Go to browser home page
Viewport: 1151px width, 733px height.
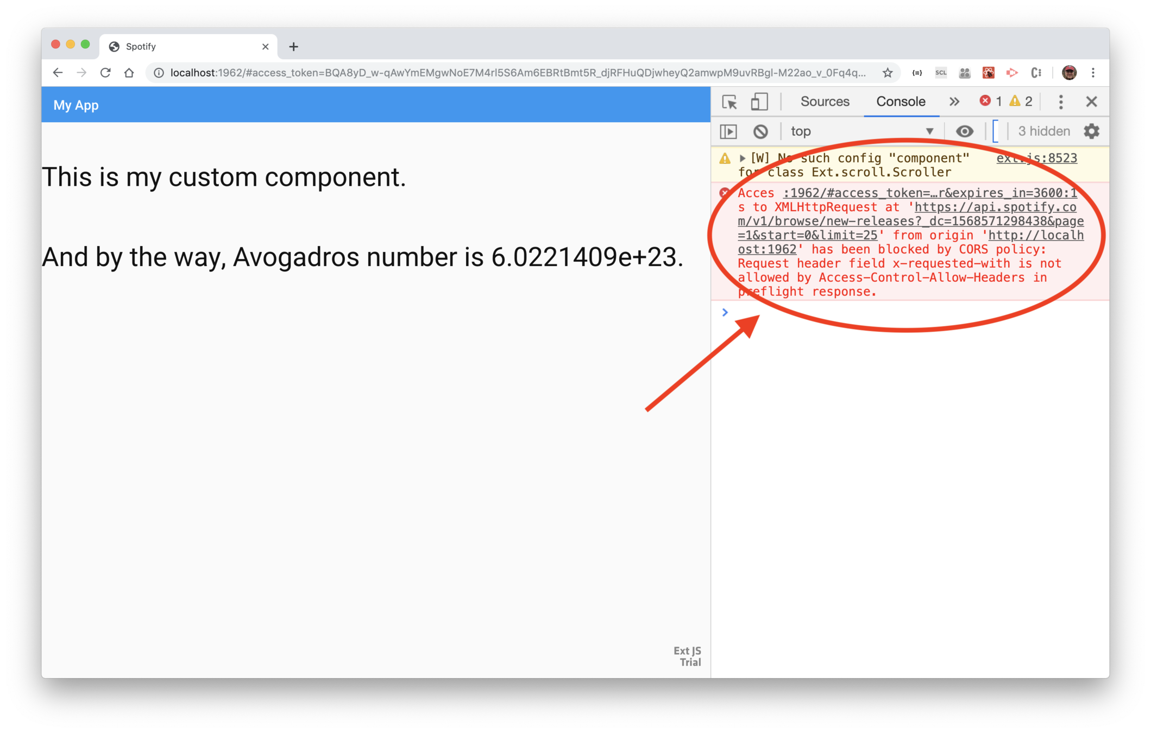coord(129,73)
